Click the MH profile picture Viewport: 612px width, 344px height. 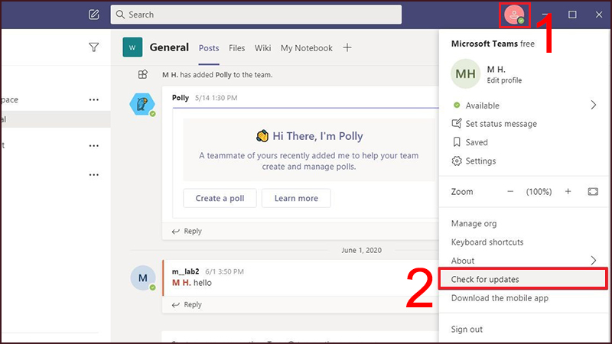click(465, 73)
